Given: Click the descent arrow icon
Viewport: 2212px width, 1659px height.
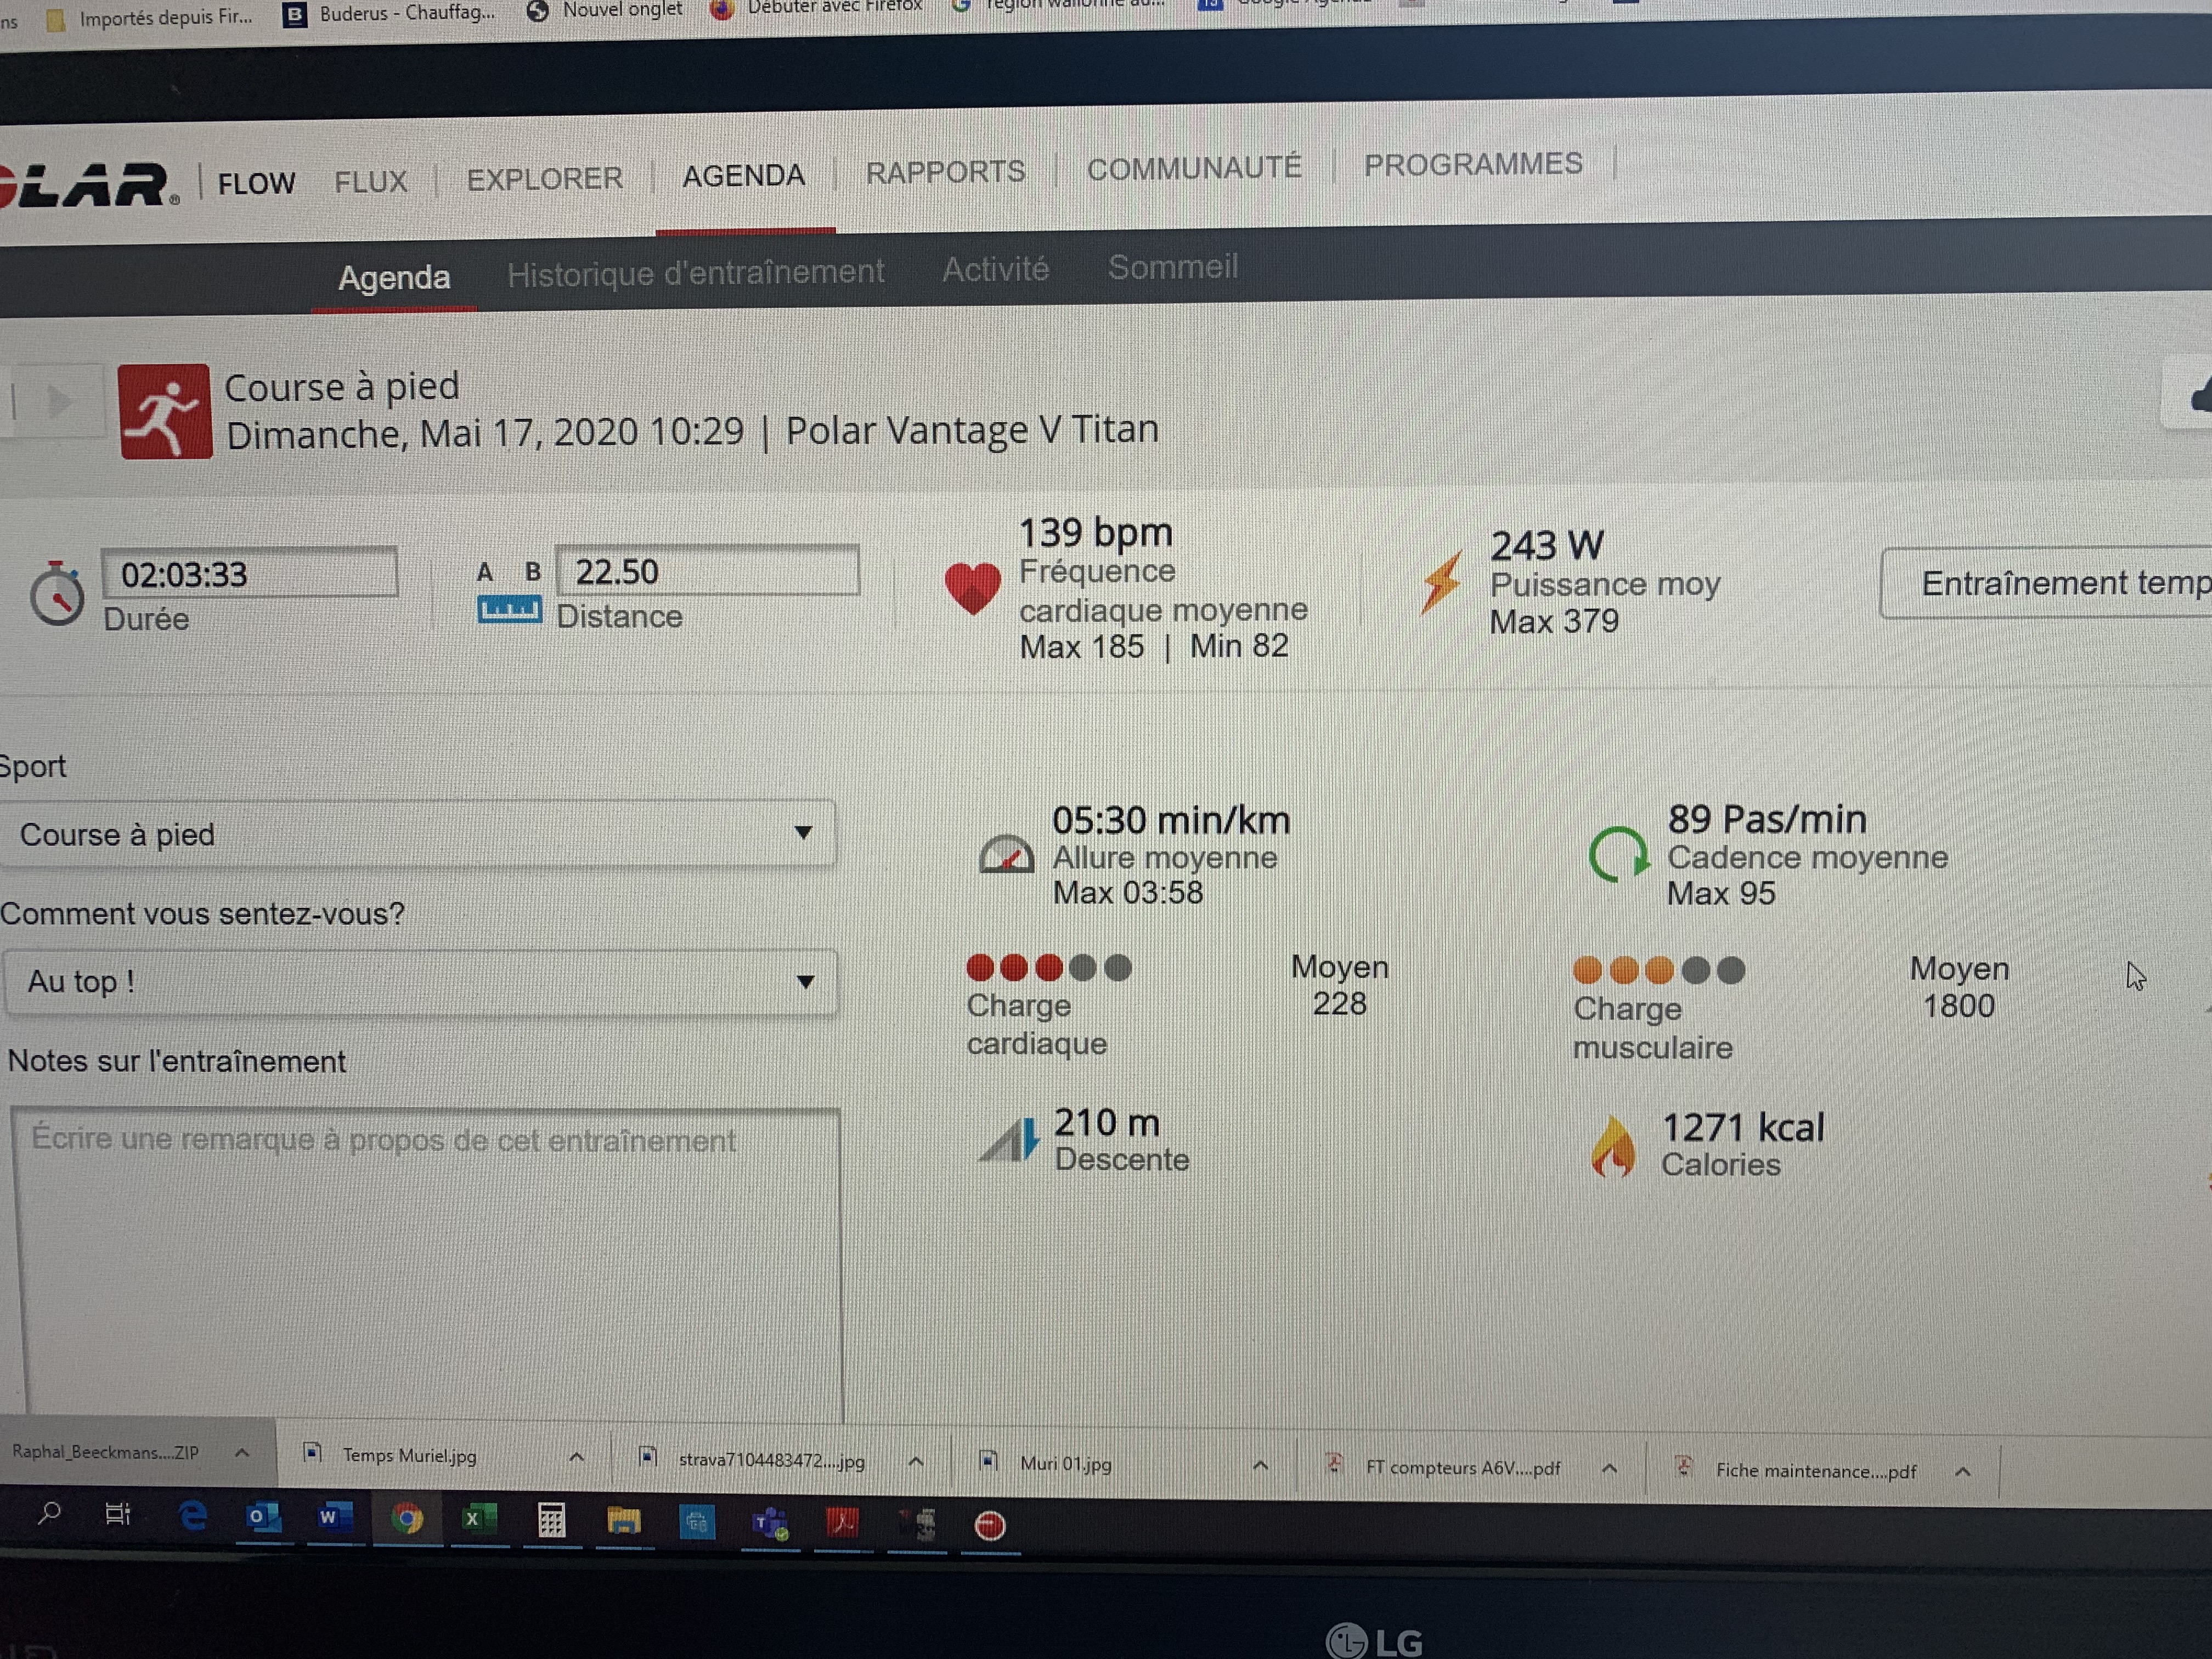Looking at the screenshot, I should (1010, 1140).
